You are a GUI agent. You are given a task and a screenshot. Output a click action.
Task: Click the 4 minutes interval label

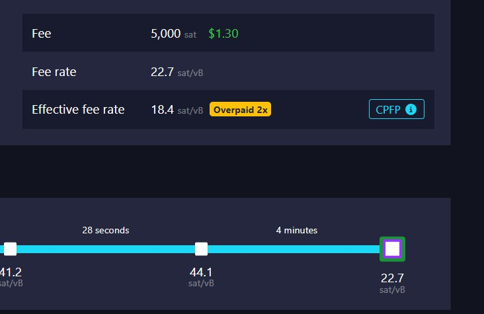[x=297, y=230]
